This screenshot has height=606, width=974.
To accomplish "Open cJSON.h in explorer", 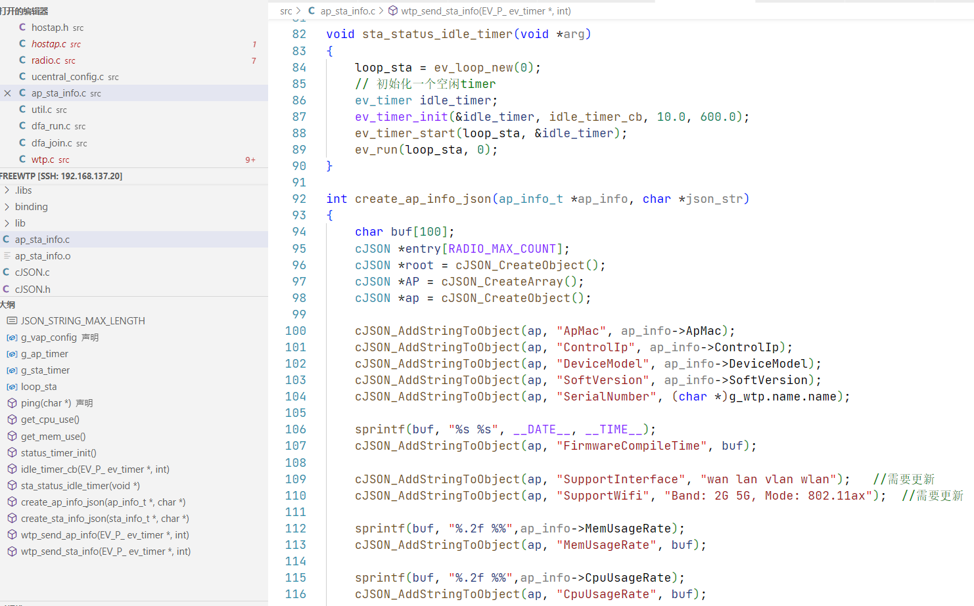I will (x=134, y=289).
